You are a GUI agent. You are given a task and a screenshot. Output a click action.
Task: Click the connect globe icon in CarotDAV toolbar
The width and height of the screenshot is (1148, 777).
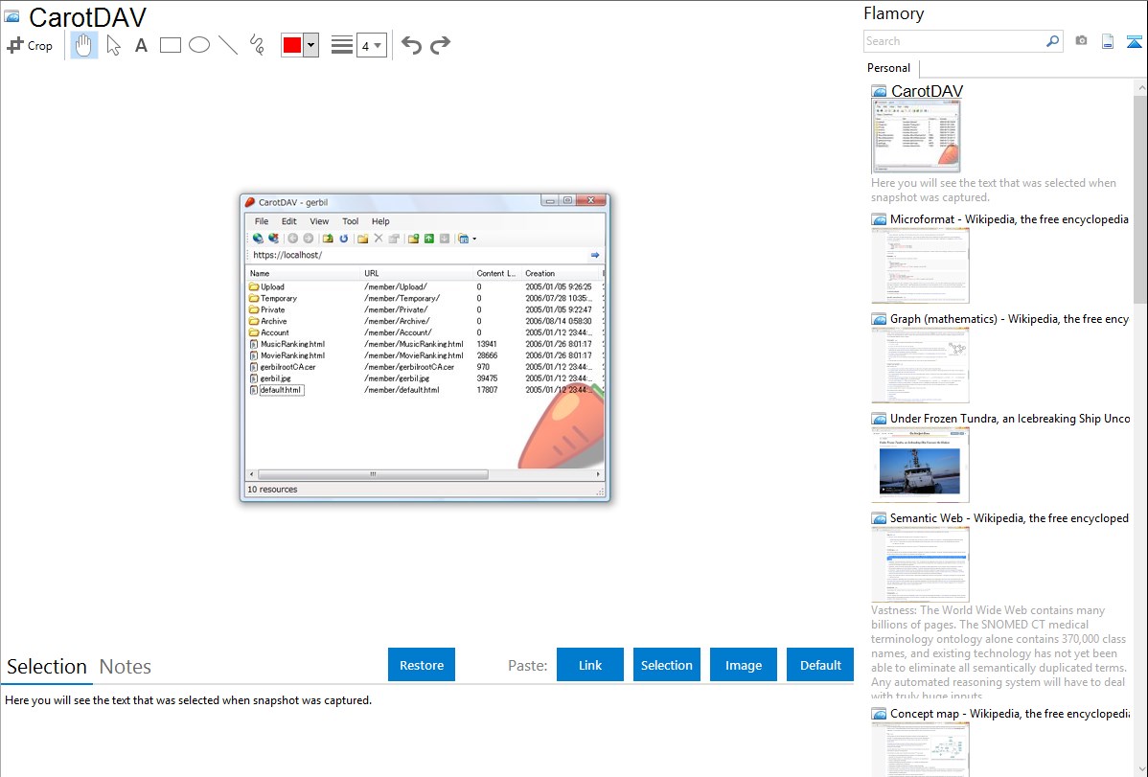(x=258, y=238)
